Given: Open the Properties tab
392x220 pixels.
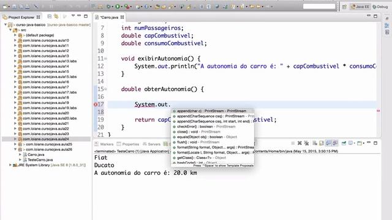Looking at the screenshot, I should click(x=128, y=144).
